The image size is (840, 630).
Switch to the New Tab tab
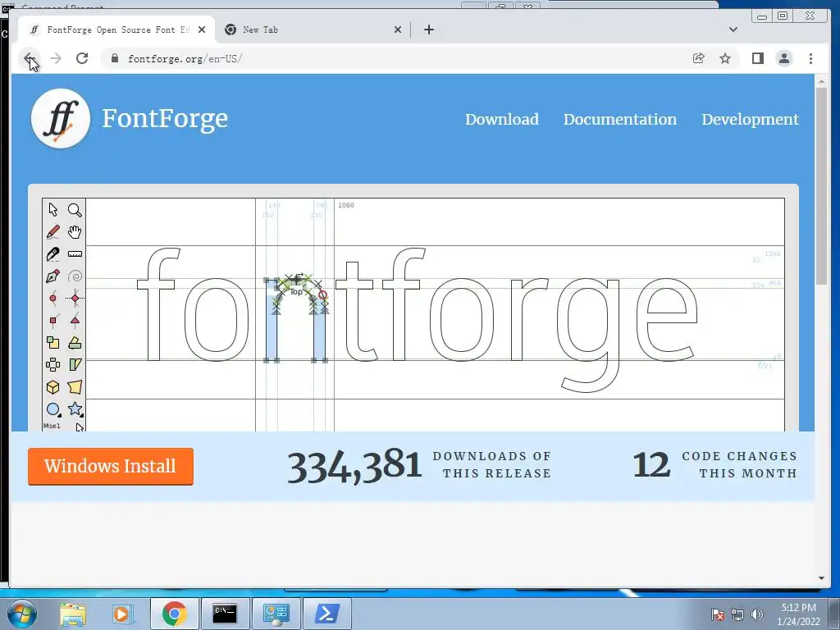313,30
